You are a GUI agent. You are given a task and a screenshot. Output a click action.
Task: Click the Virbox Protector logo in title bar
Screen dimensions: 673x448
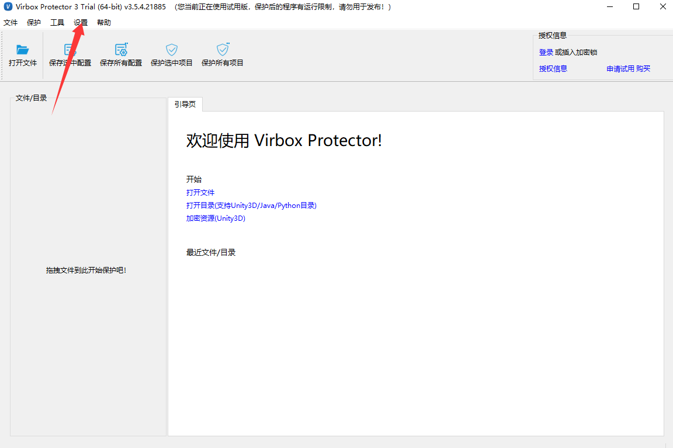8,7
